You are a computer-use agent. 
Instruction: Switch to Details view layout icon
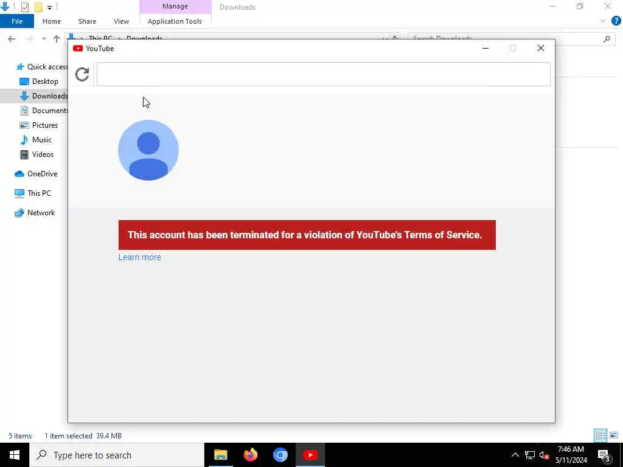pyautogui.click(x=600, y=435)
